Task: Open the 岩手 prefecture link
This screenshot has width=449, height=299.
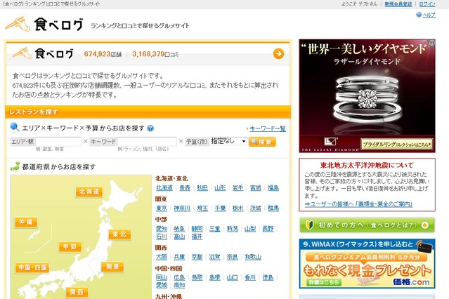Action: pos(237,187)
